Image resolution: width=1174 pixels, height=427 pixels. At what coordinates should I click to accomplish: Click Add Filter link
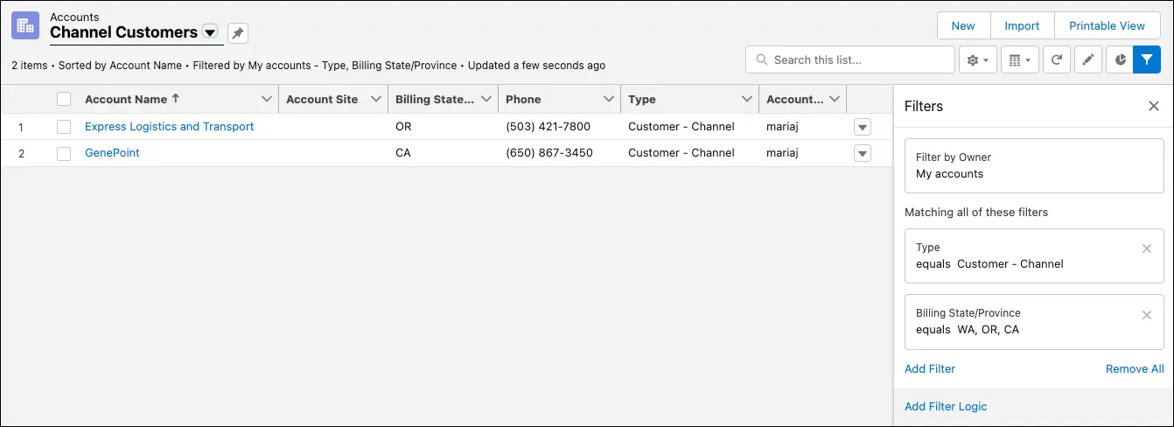click(x=930, y=368)
